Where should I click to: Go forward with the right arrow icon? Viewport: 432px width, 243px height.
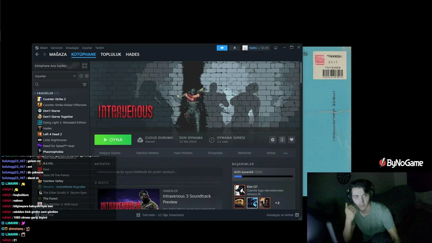point(44,54)
